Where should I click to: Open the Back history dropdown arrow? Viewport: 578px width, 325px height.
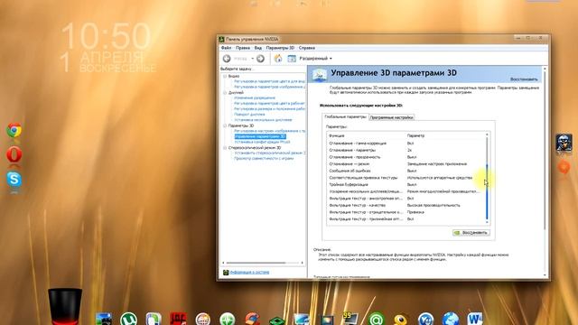click(253, 59)
